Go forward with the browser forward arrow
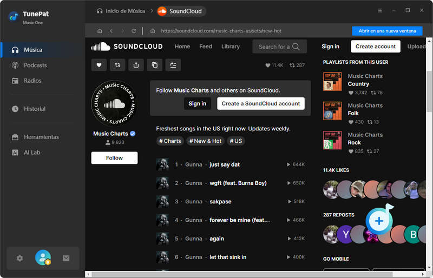This screenshot has width=433, height=278. (x=123, y=31)
